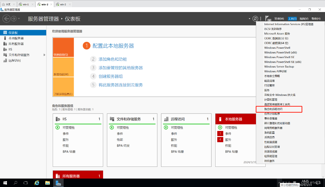Open navigation history dropdown arrow
Viewport: 325px width, 187px height.
coord(19,19)
